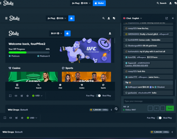Screen dimensions: 177x139
Task: Click the emoji colon button beside Send
Action: point(162,108)
